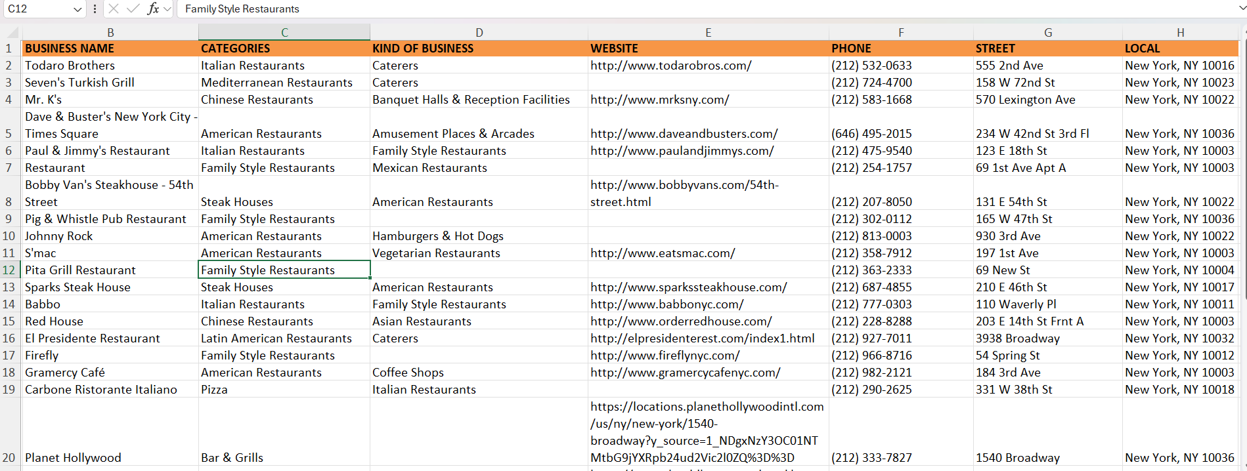Click the Insert Function fx icon
Viewport: 1247px width, 471px height.
click(153, 9)
